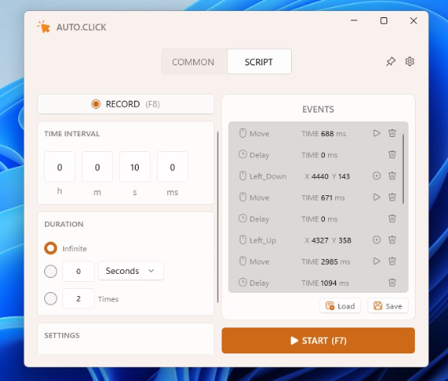The height and width of the screenshot is (381, 448).
Task: Click the mouse icon of Left_Up row
Action: coord(243,240)
